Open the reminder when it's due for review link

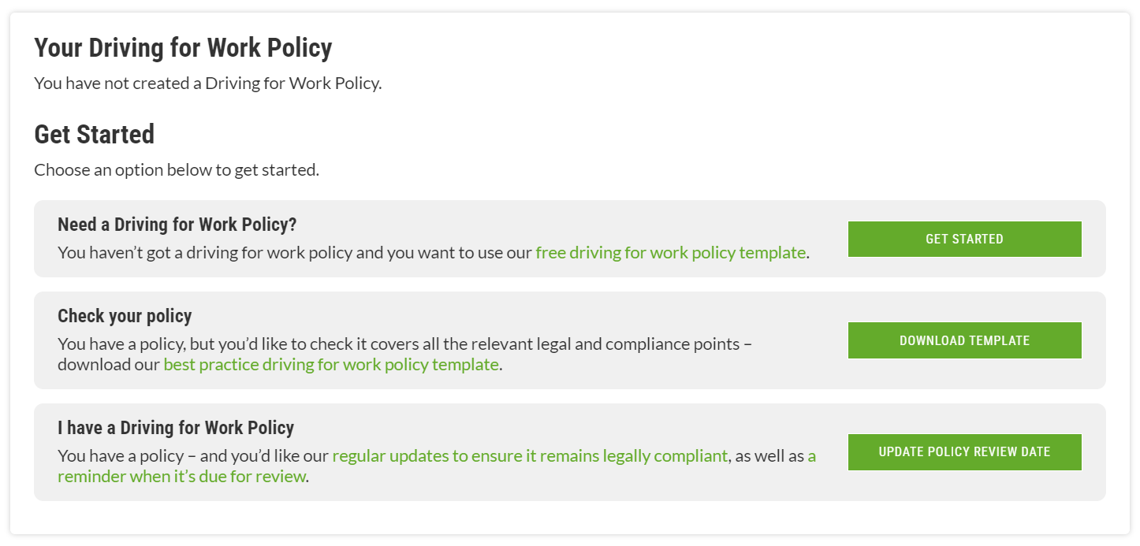pyautogui.click(x=181, y=476)
